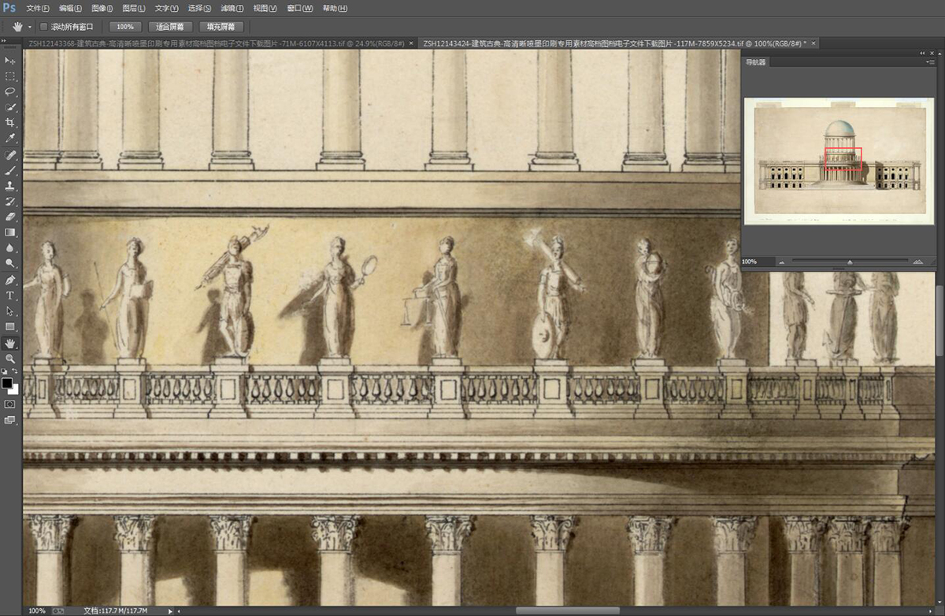Select the Eyedropper tool
The height and width of the screenshot is (616, 945).
(10, 139)
